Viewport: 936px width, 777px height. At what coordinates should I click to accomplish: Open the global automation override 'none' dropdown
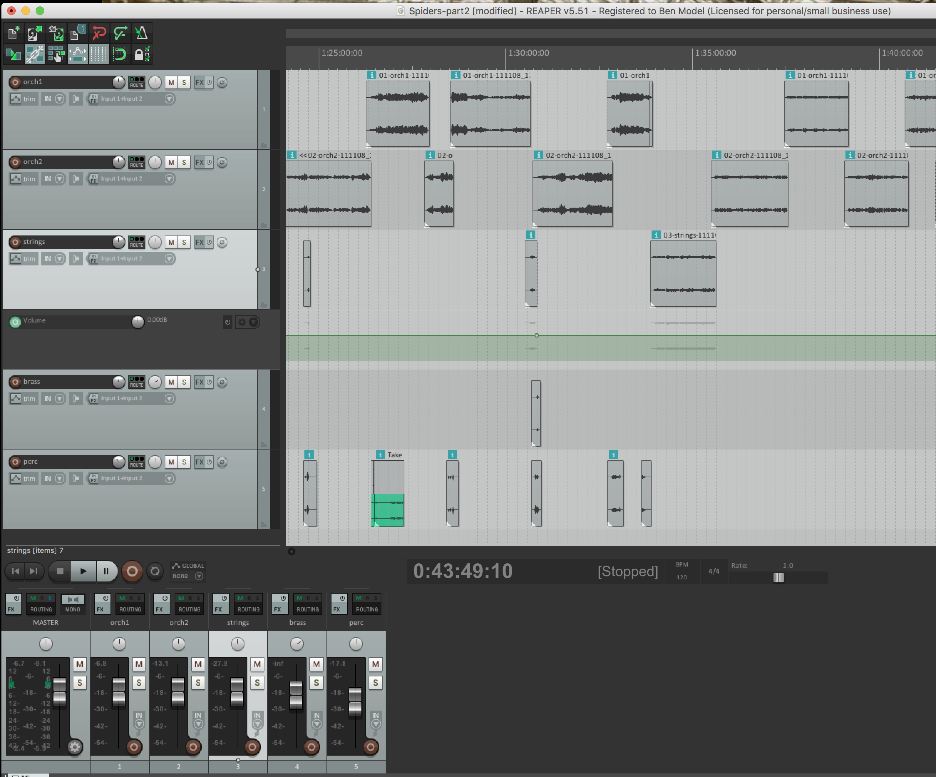[x=187, y=576]
